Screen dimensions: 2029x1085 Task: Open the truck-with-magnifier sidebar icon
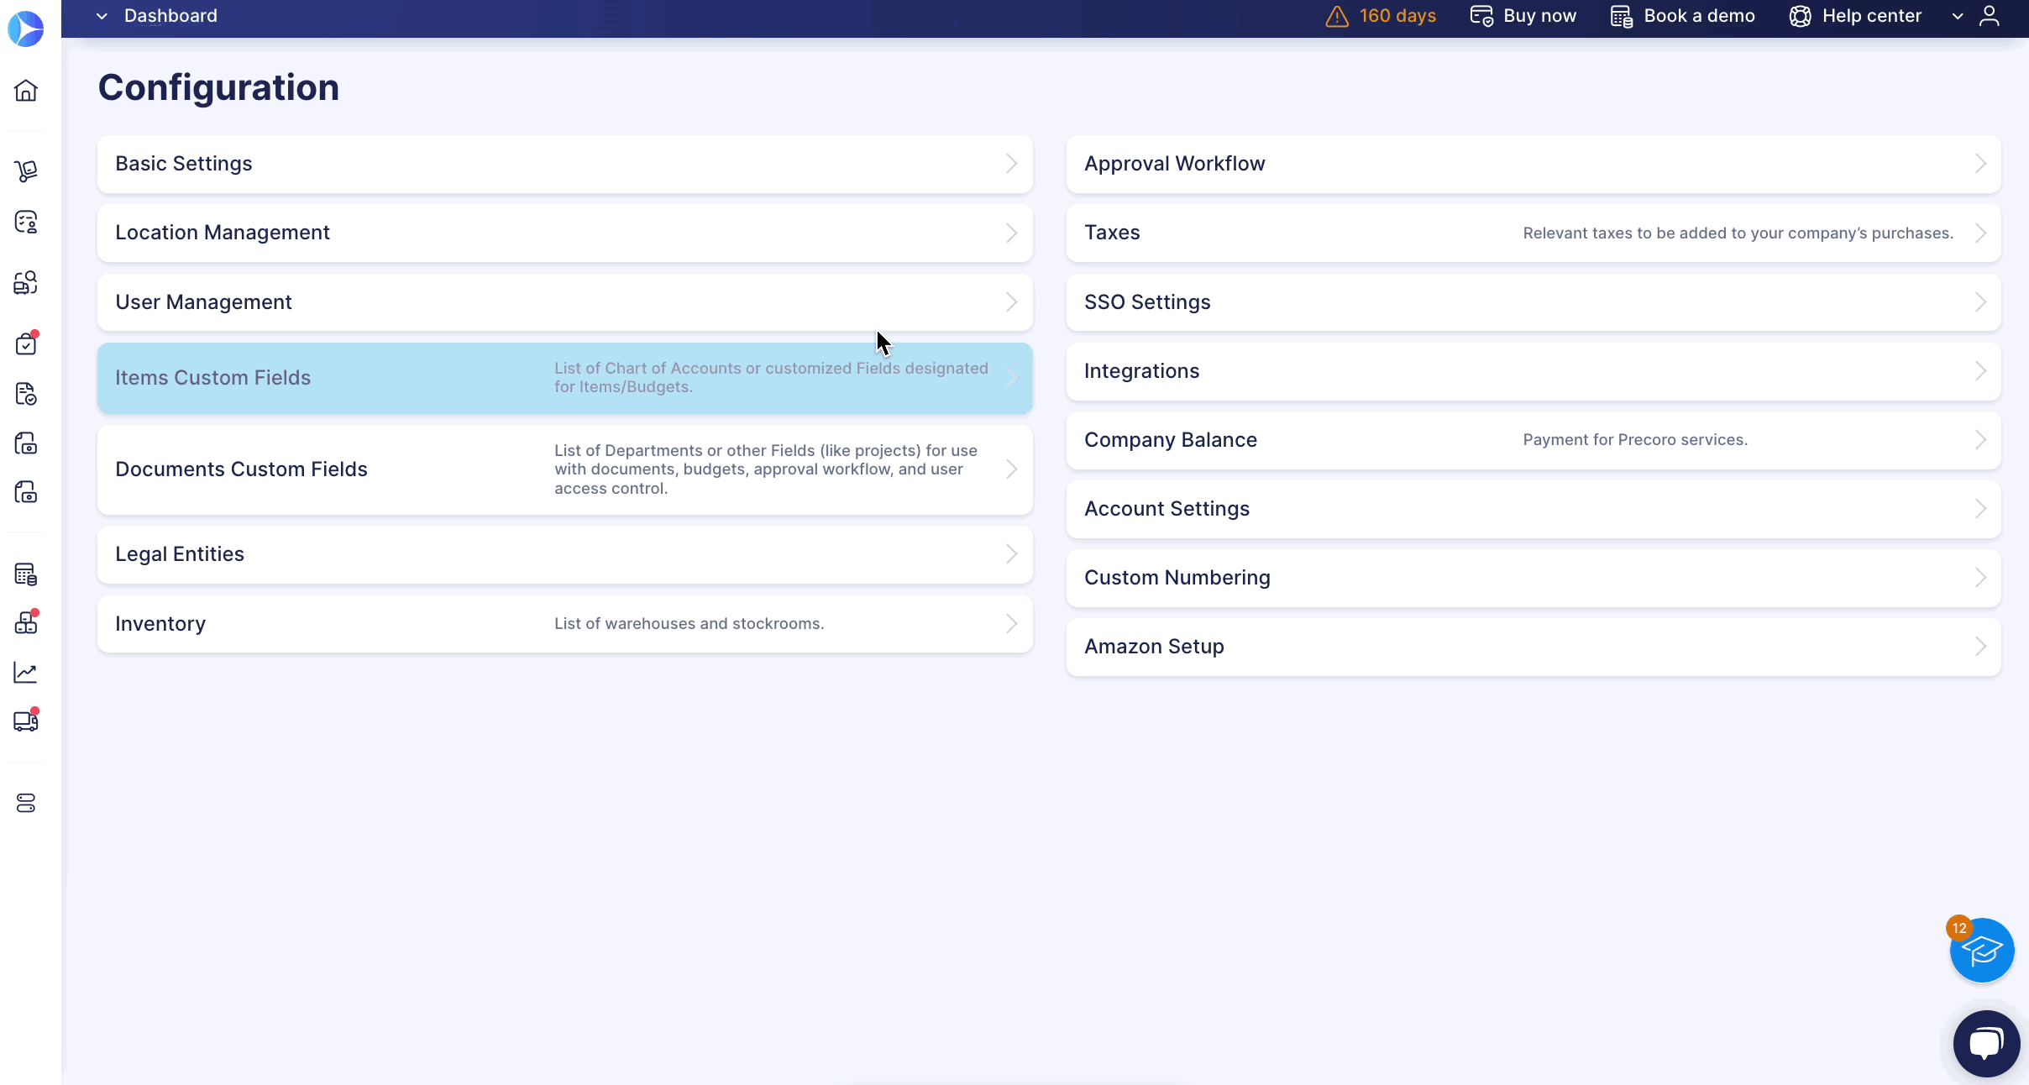tap(26, 282)
